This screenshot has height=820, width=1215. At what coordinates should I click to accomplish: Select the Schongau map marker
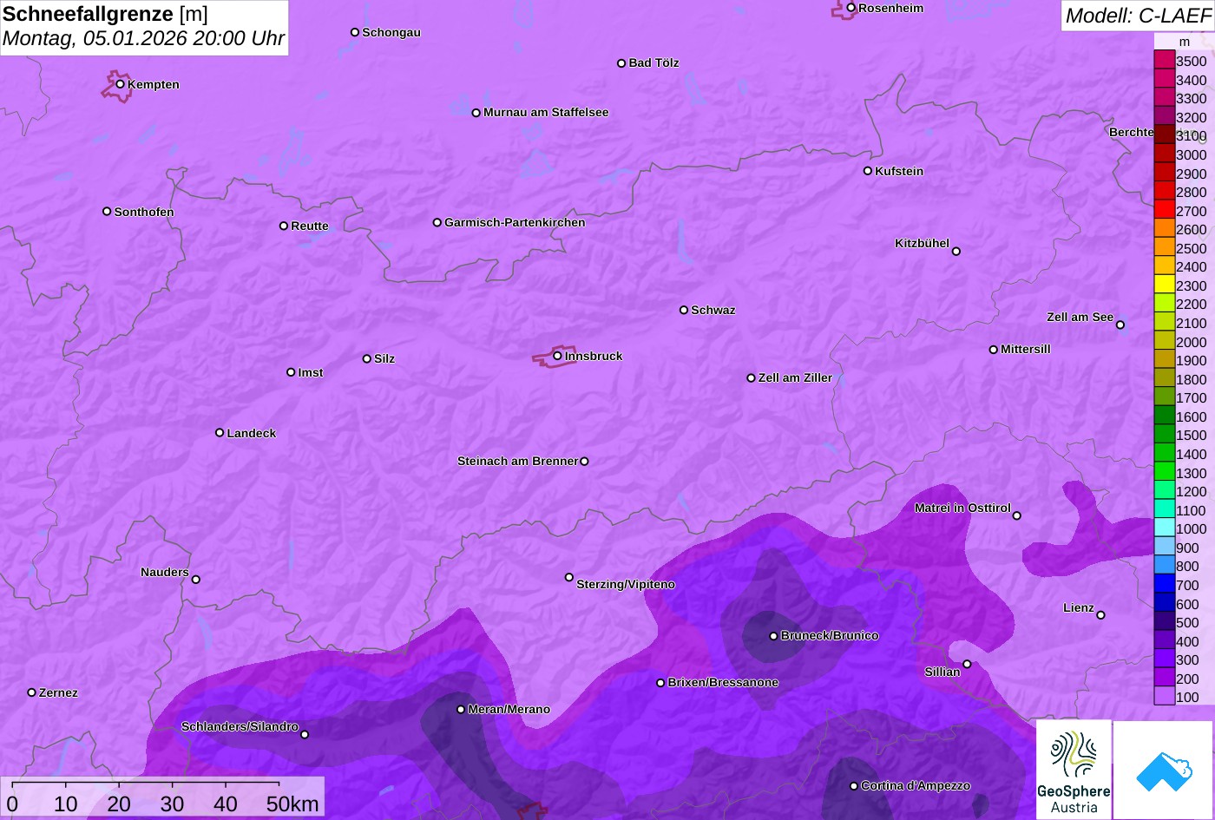(355, 32)
